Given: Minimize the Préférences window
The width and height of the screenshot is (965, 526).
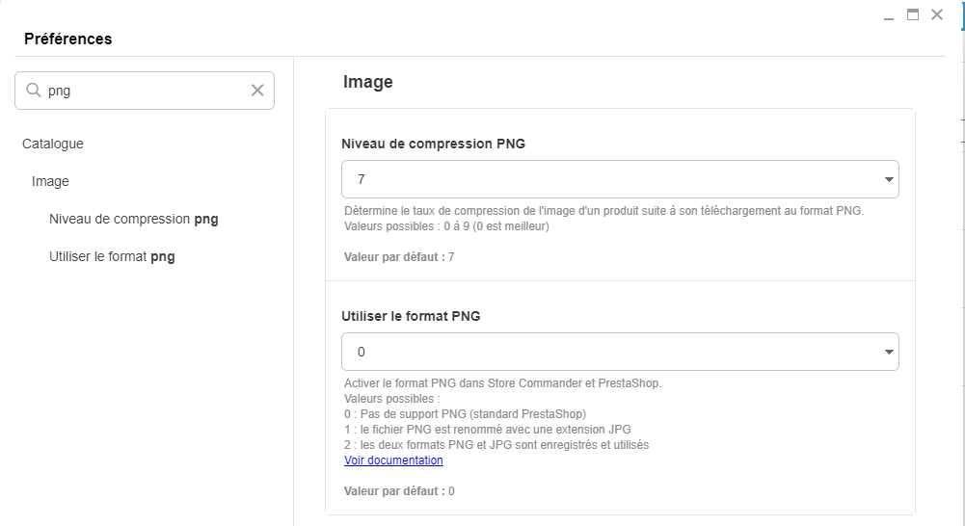Looking at the screenshot, I should (x=888, y=16).
